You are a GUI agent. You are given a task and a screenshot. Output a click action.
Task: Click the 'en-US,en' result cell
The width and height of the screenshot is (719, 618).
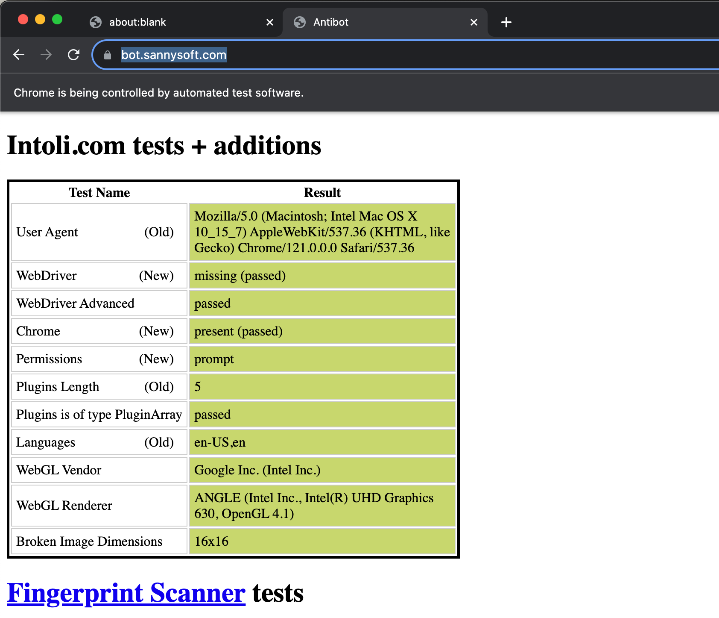322,442
